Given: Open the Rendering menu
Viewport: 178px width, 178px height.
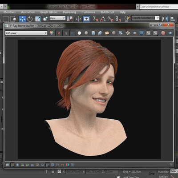Looking at the screenshot, I should coord(69,12).
